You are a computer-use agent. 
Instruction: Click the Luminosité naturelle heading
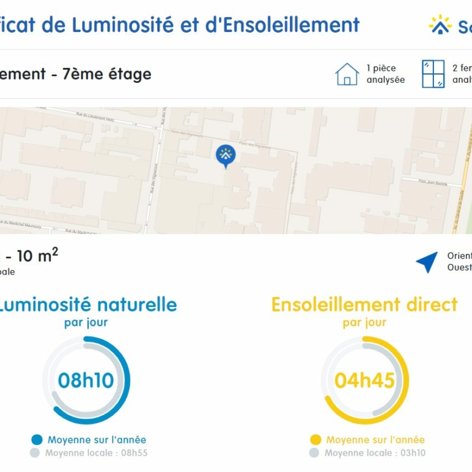click(x=87, y=304)
